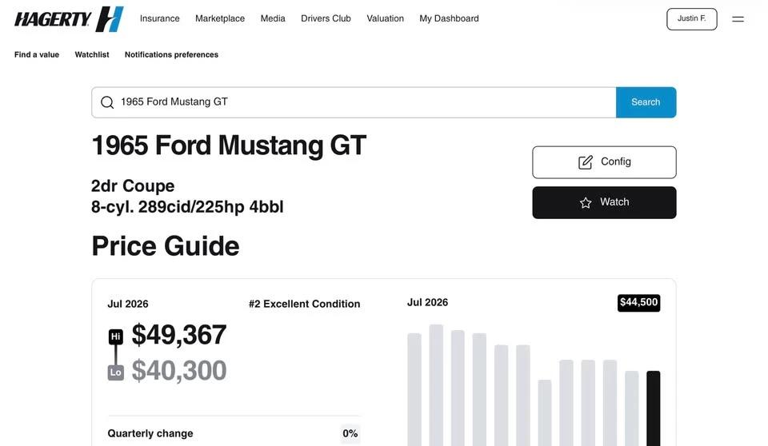Viewport: 768px width, 446px height.
Task: Click the 1965 Ford Mustang GT heading
Action: [229, 146]
